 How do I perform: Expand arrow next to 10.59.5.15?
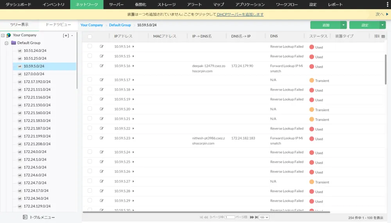[133, 56]
